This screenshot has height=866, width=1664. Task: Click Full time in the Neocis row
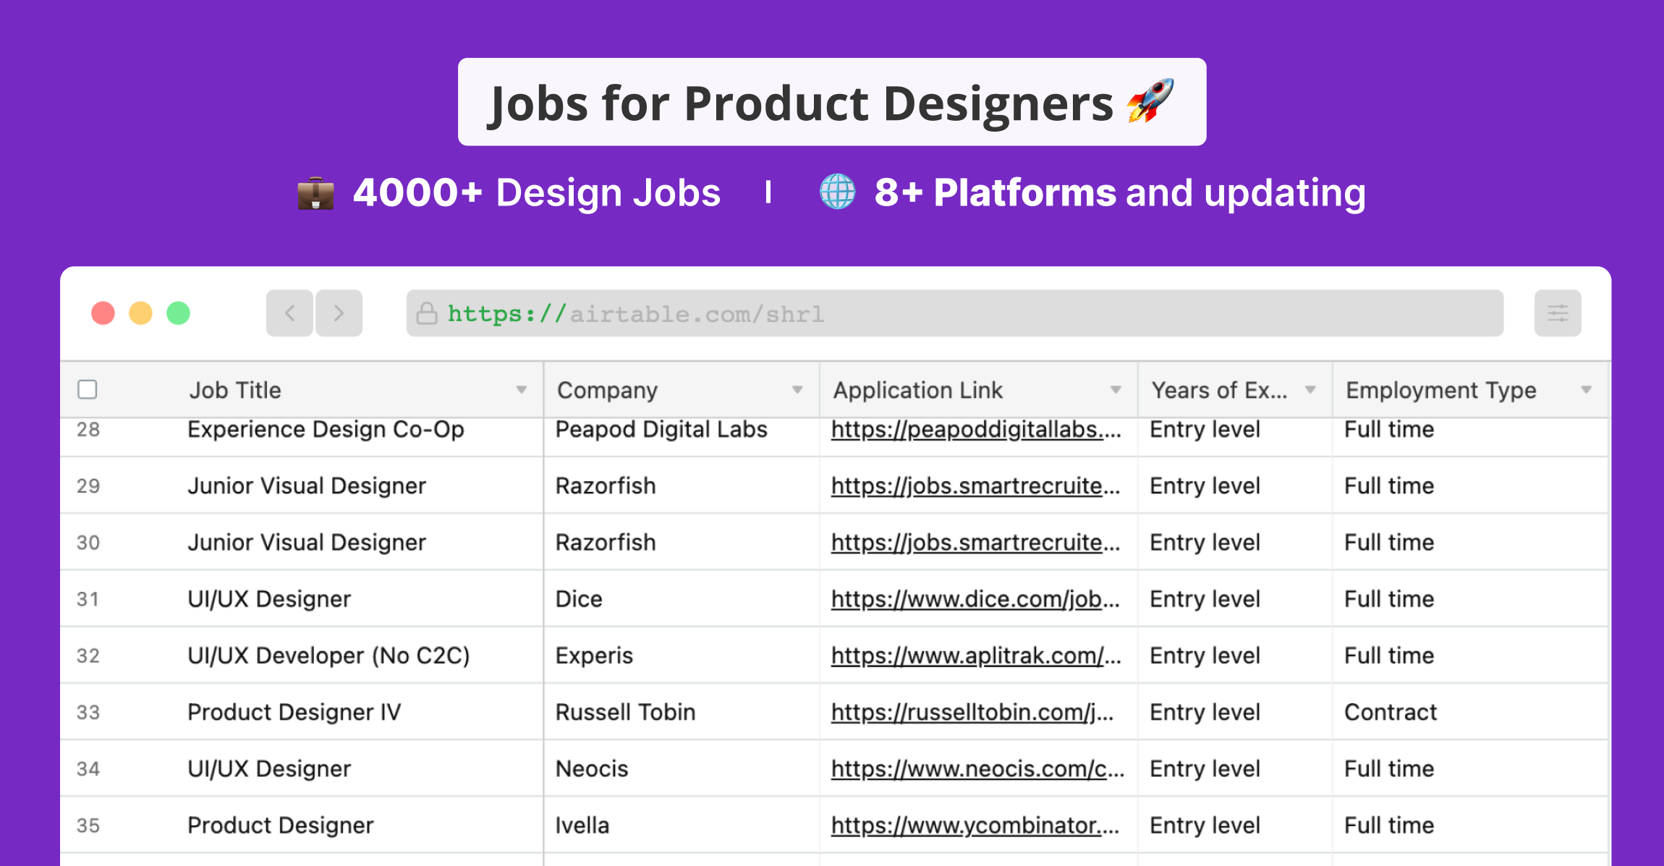(1389, 769)
